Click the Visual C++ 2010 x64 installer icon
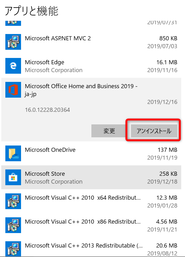Viewport: 185px width, 257px height. pyautogui.click(x=13, y=201)
